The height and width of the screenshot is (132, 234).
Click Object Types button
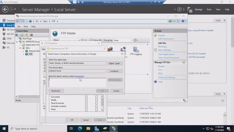[115, 63]
